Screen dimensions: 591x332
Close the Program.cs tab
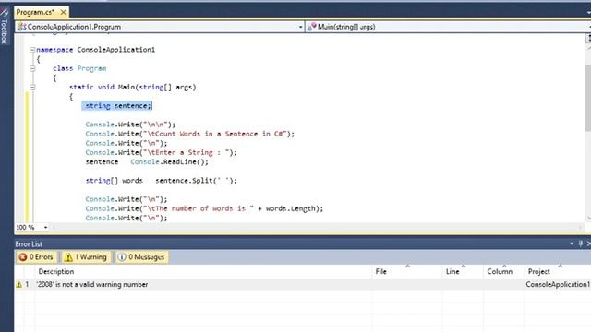click(x=64, y=12)
